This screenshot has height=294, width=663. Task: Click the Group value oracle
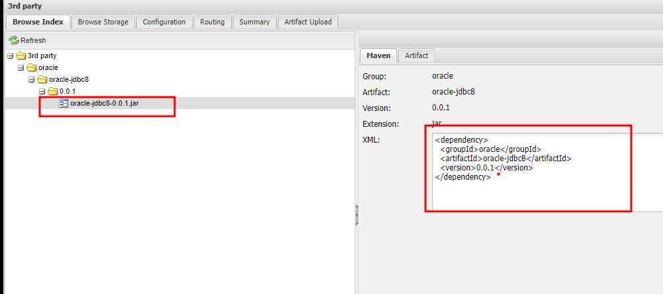tap(442, 77)
